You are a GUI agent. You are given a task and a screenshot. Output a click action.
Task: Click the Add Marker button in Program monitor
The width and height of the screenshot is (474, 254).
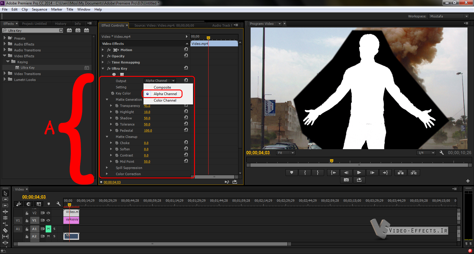292,173
